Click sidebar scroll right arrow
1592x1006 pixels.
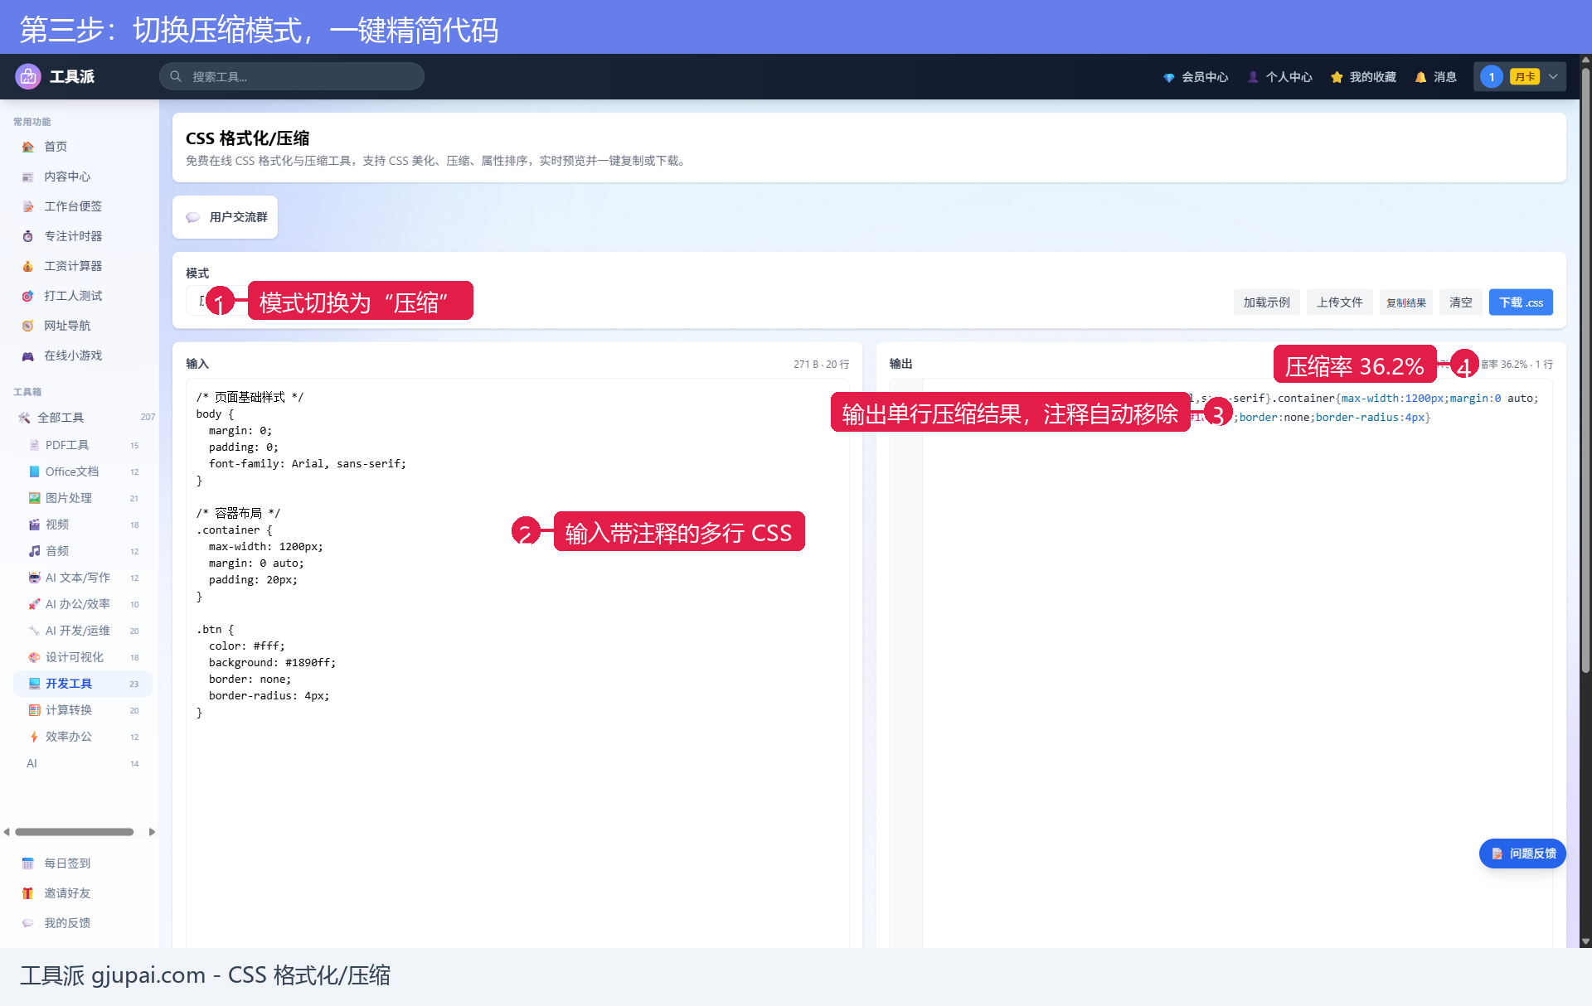point(152,832)
